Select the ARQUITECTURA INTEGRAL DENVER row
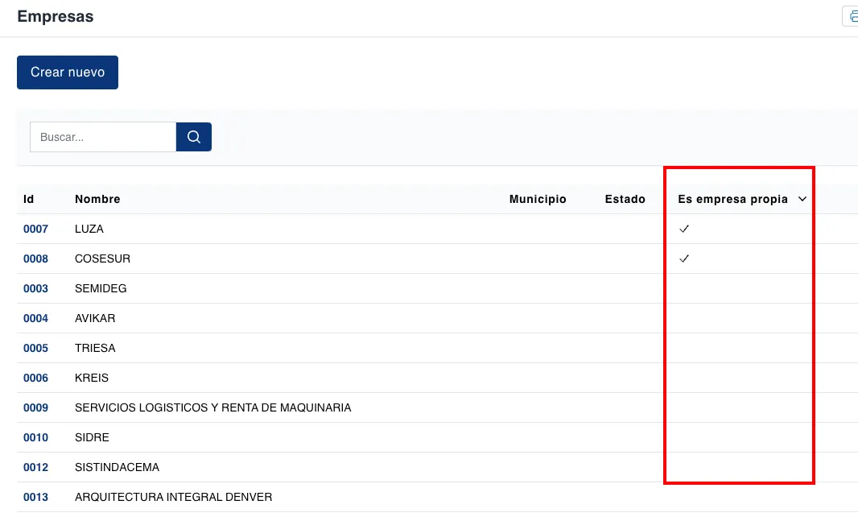 point(173,497)
